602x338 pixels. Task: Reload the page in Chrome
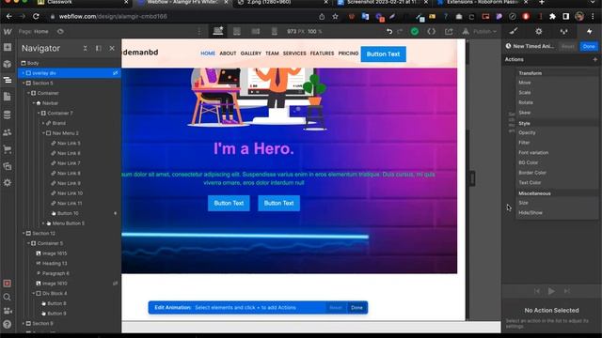click(36, 17)
